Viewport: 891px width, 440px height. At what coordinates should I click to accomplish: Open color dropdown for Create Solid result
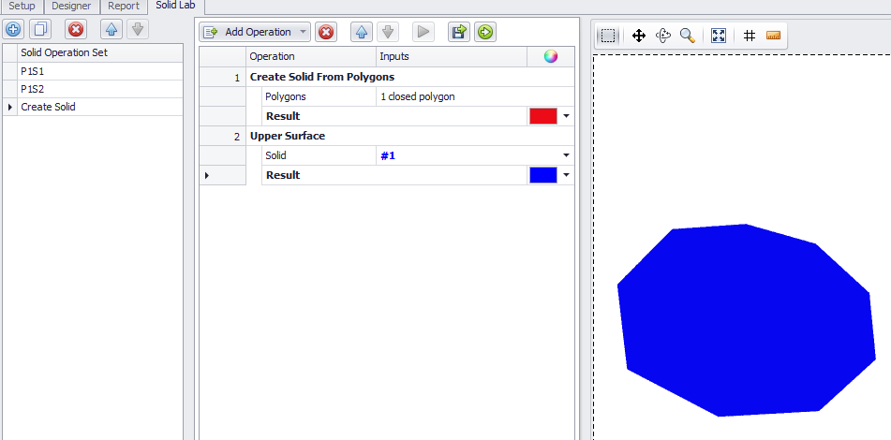pyautogui.click(x=566, y=117)
